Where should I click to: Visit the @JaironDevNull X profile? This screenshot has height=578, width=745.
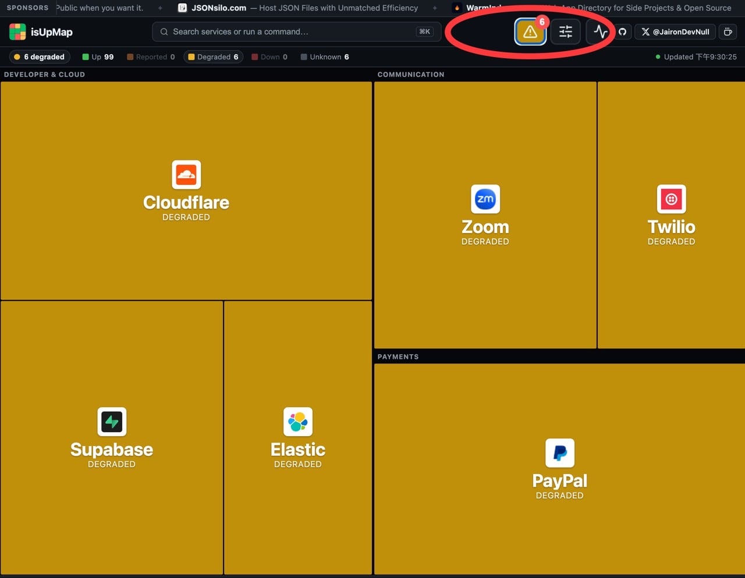[675, 32]
